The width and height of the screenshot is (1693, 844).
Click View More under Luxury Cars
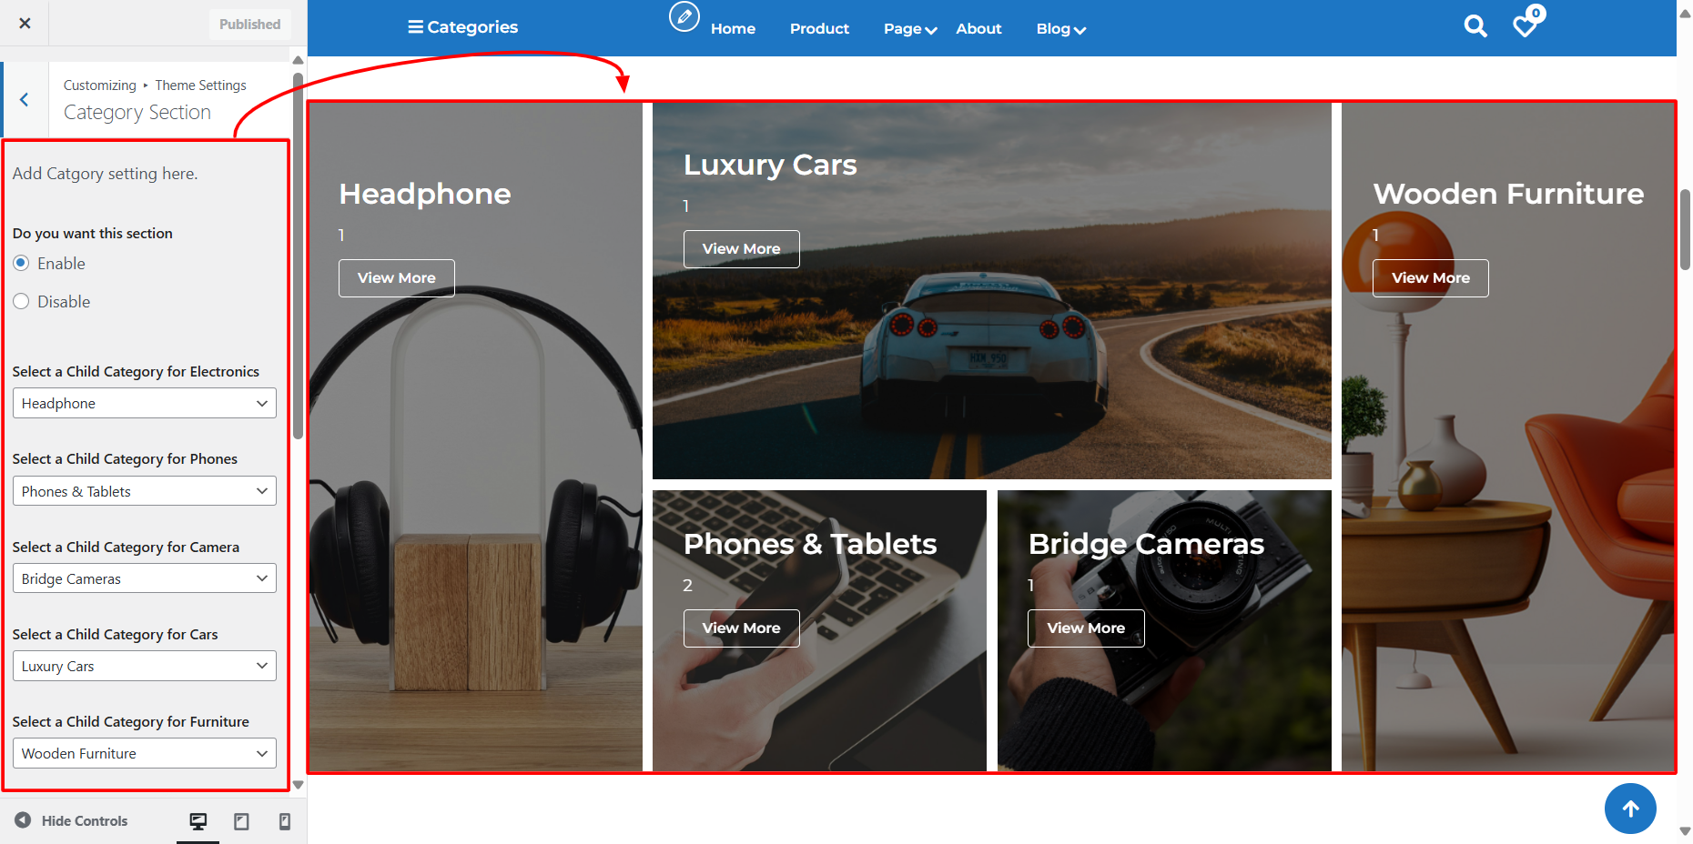(742, 249)
